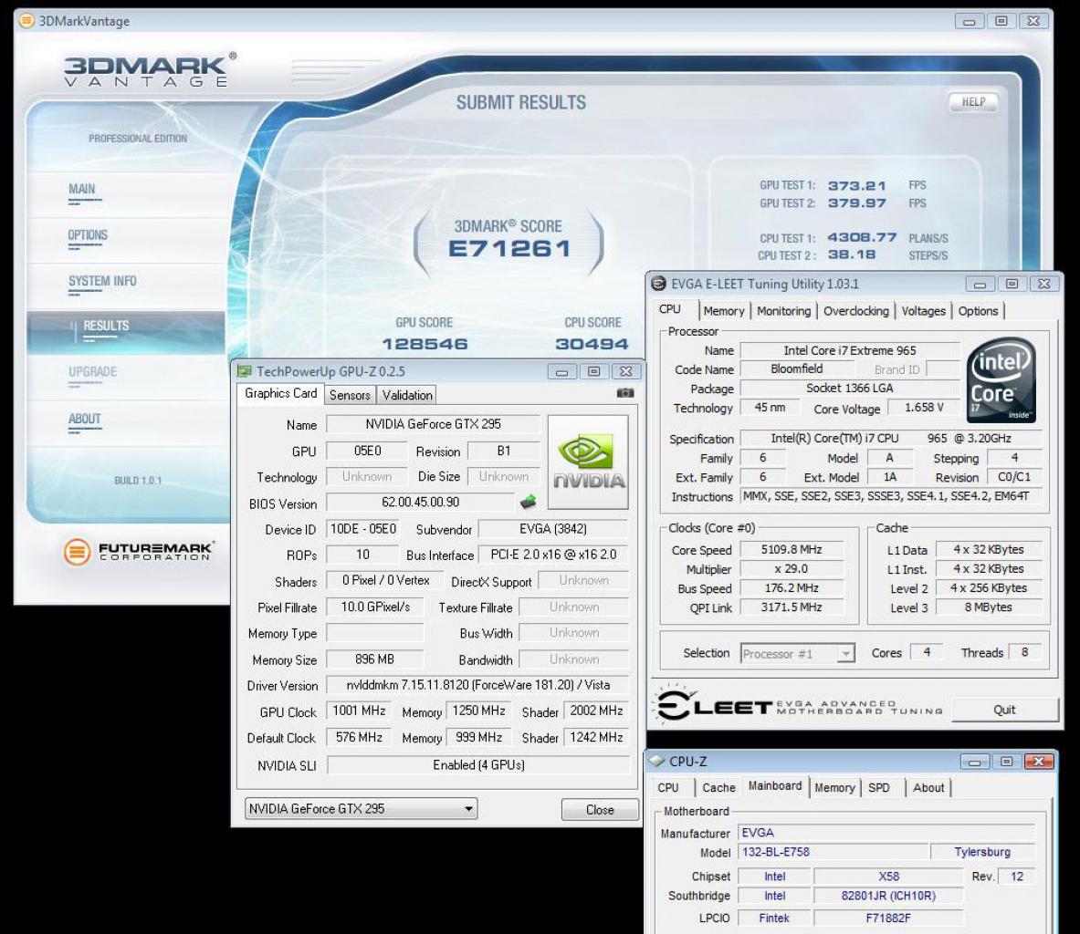Screen dimensions: 1080x934
Task: Click the Subvendor field EVGA (3842)
Action: pos(553,529)
